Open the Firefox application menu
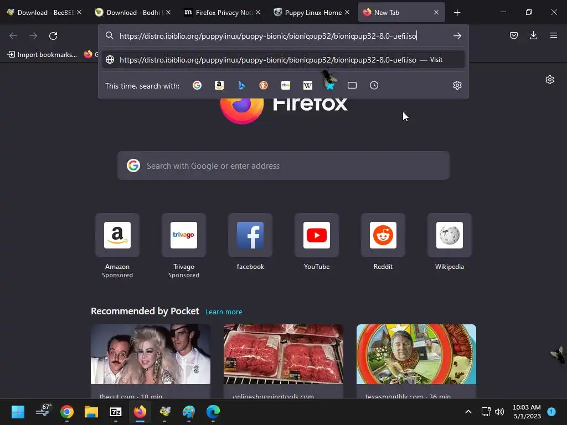 pos(553,35)
